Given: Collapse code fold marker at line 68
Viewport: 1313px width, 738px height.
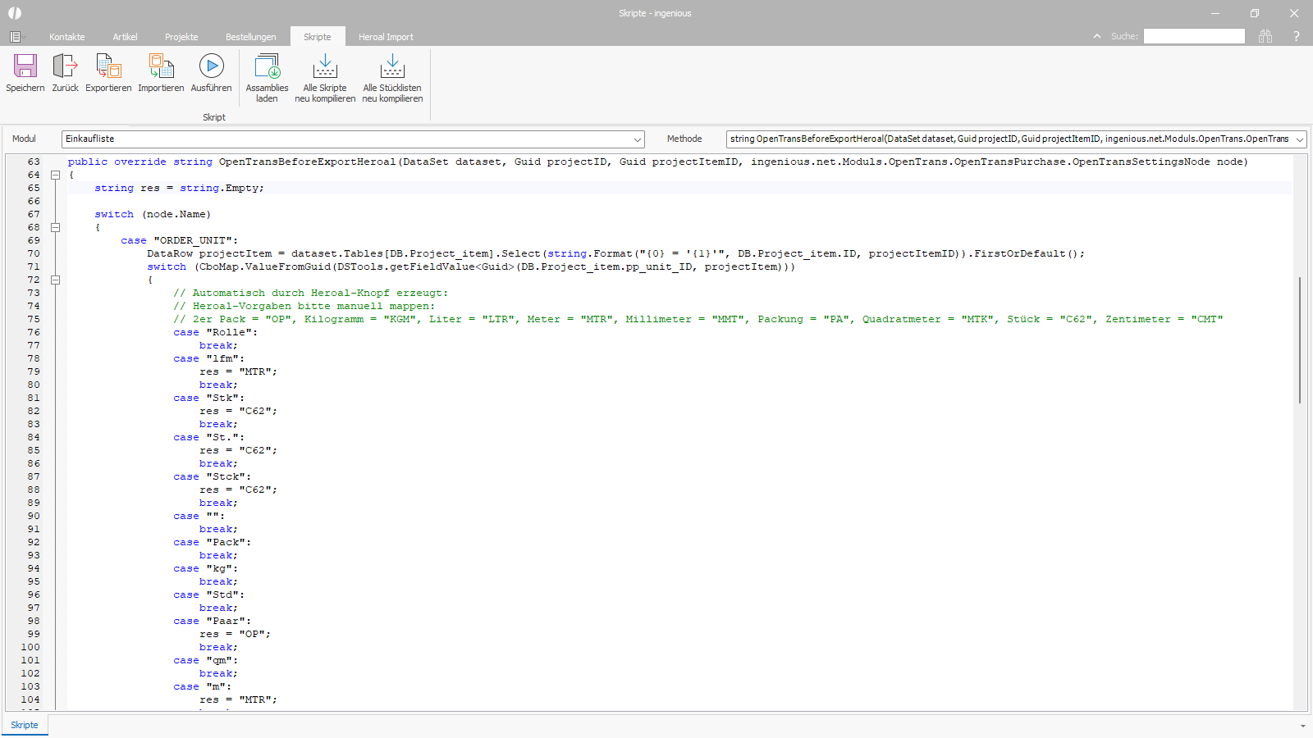Looking at the screenshot, I should [x=56, y=227].
